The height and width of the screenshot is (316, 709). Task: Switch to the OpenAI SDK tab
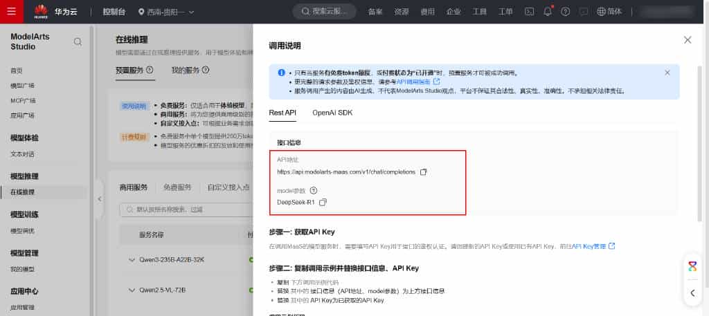(x=332, y=113)
